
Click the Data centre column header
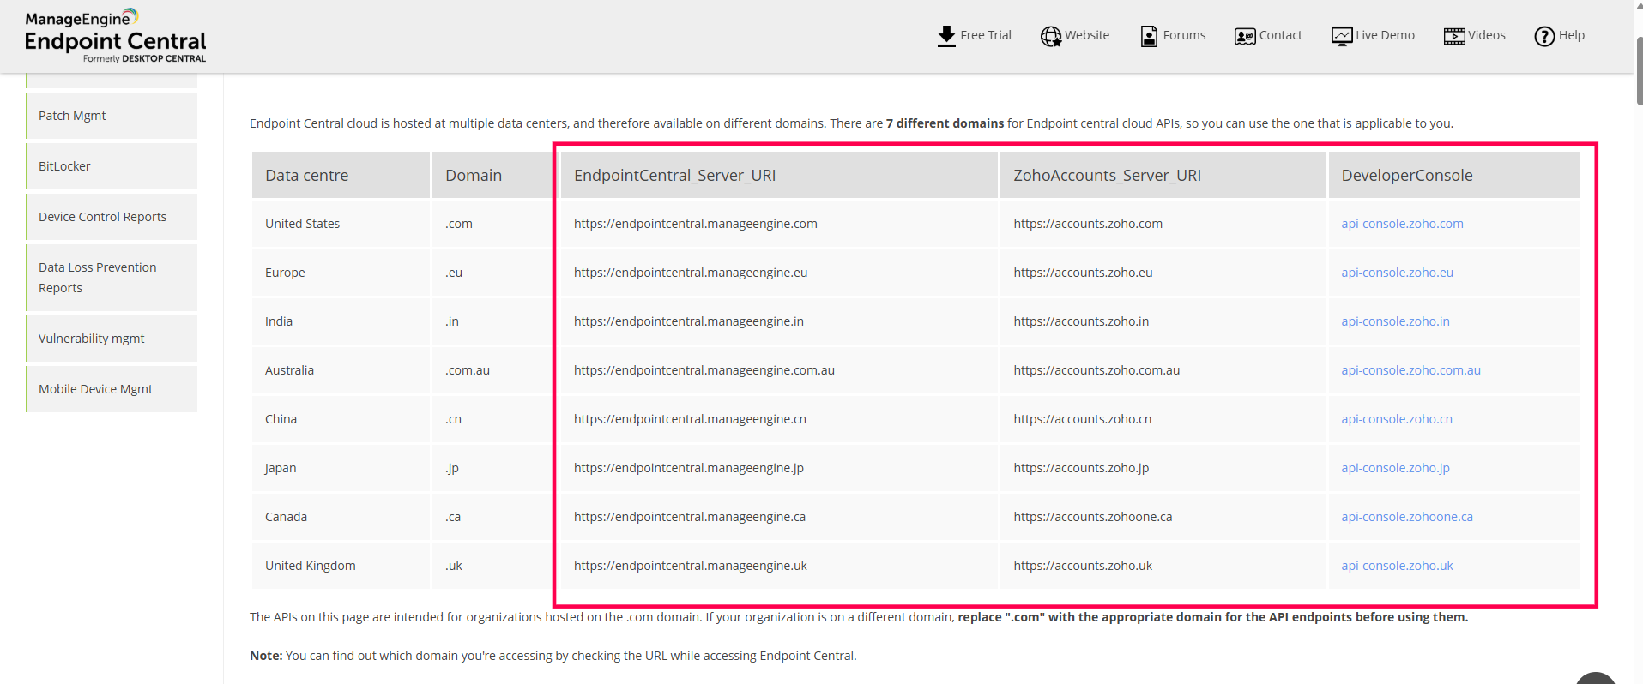(x=341, y=175)
